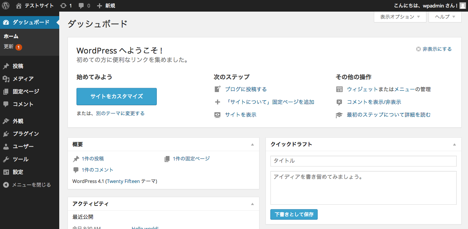The width and height of the screenshot is (468, 229).
Task: Click the monitor icon beside サイトを表示
Action: (217, 115)
